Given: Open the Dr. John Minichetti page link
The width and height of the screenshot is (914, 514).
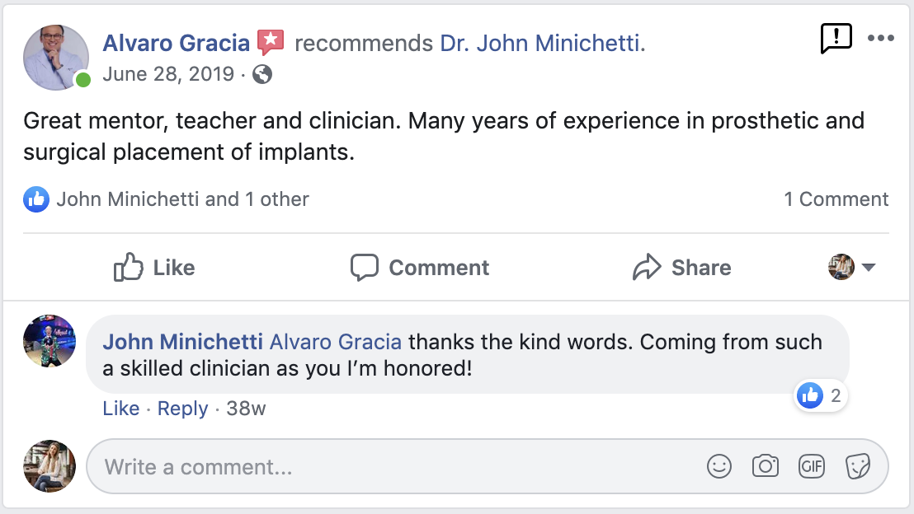Looking at the screenshot, I should tap(541, 43).
